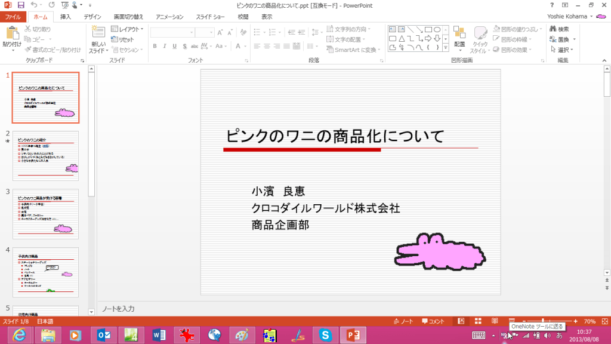This screenshot has height=344, width=611.
Task: Click the Save icon in quick access toolbar
Action: click(x=21, y=5)
